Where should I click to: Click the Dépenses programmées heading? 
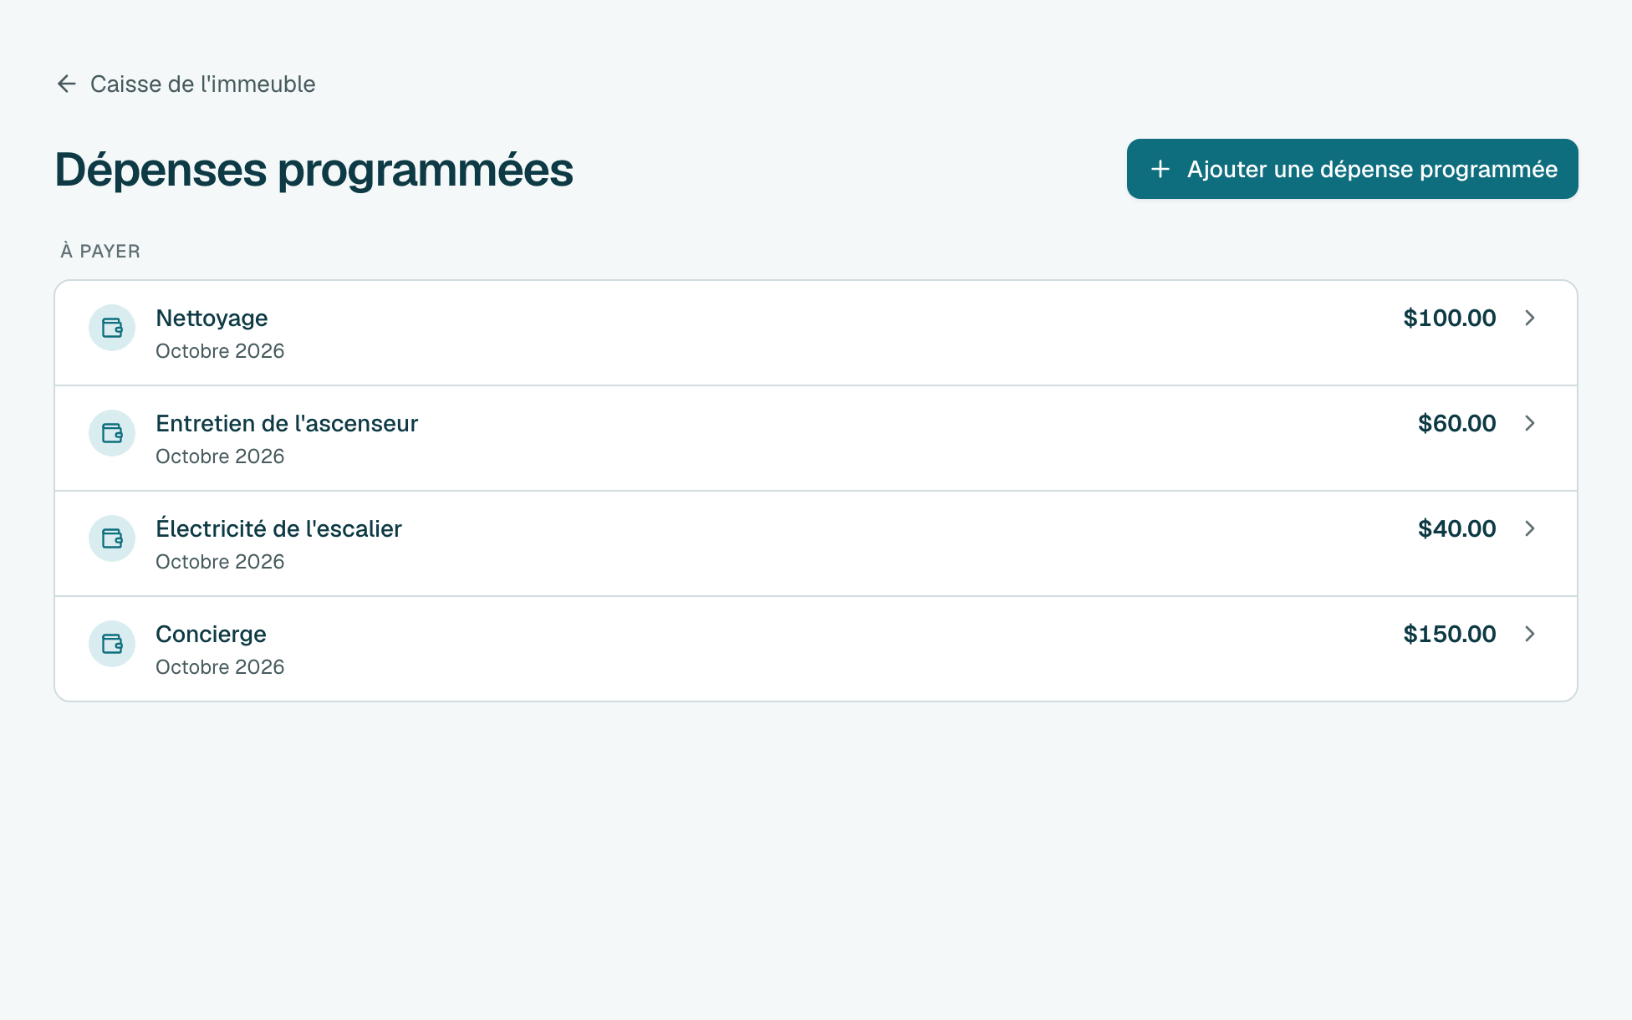(x=314, y=170)
